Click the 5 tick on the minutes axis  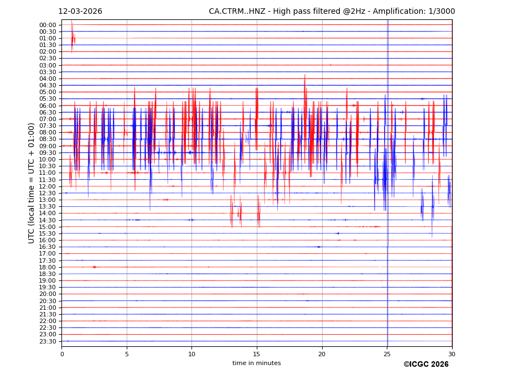[x=127, y=354]
